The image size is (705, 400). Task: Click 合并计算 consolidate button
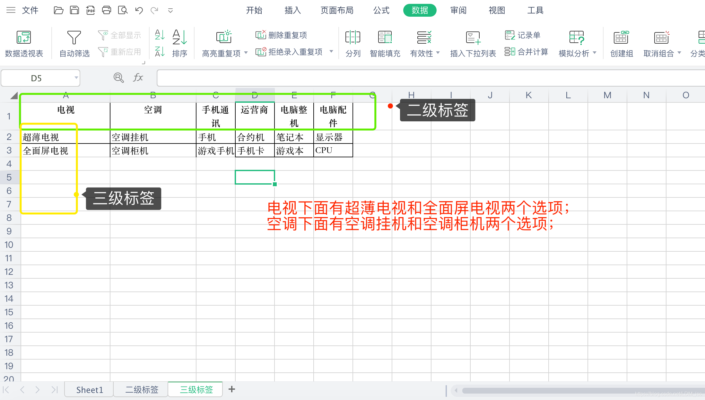point(526,52)
